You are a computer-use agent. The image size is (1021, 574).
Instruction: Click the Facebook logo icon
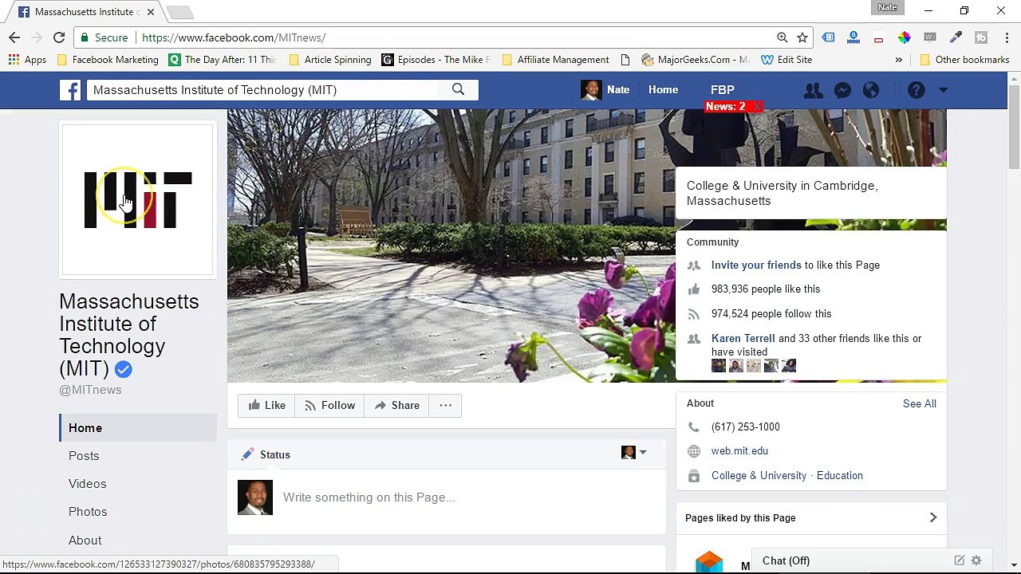pyautogui.click(x=70, y=90)
